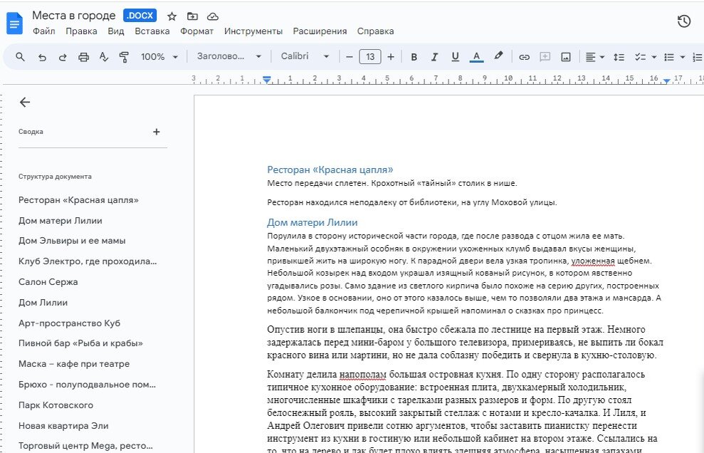Image resolution: width=704 pixels, height=453 pixels.
Task: Open the Вид menu
Action: click(116, 31)
